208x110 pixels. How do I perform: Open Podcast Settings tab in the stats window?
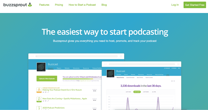pyautogui.click(x=159, y=75)
